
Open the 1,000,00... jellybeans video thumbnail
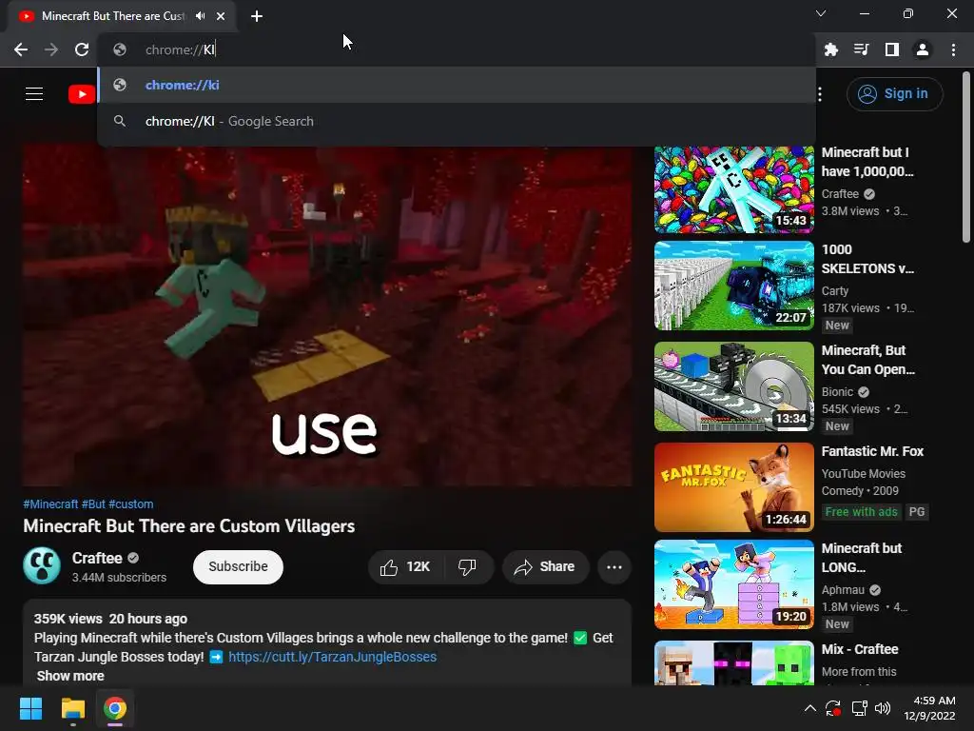point(733,189)
